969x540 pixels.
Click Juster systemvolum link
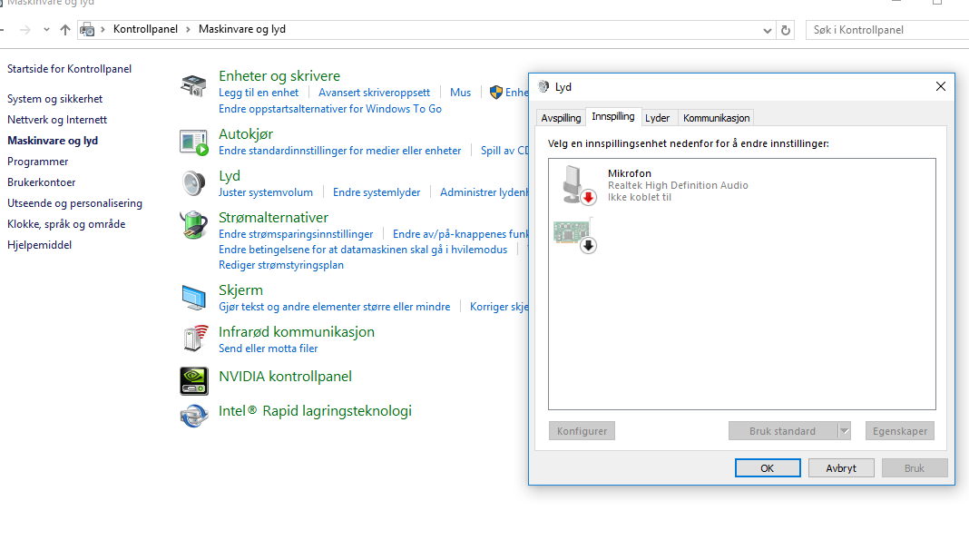click(x=266, y=192)
